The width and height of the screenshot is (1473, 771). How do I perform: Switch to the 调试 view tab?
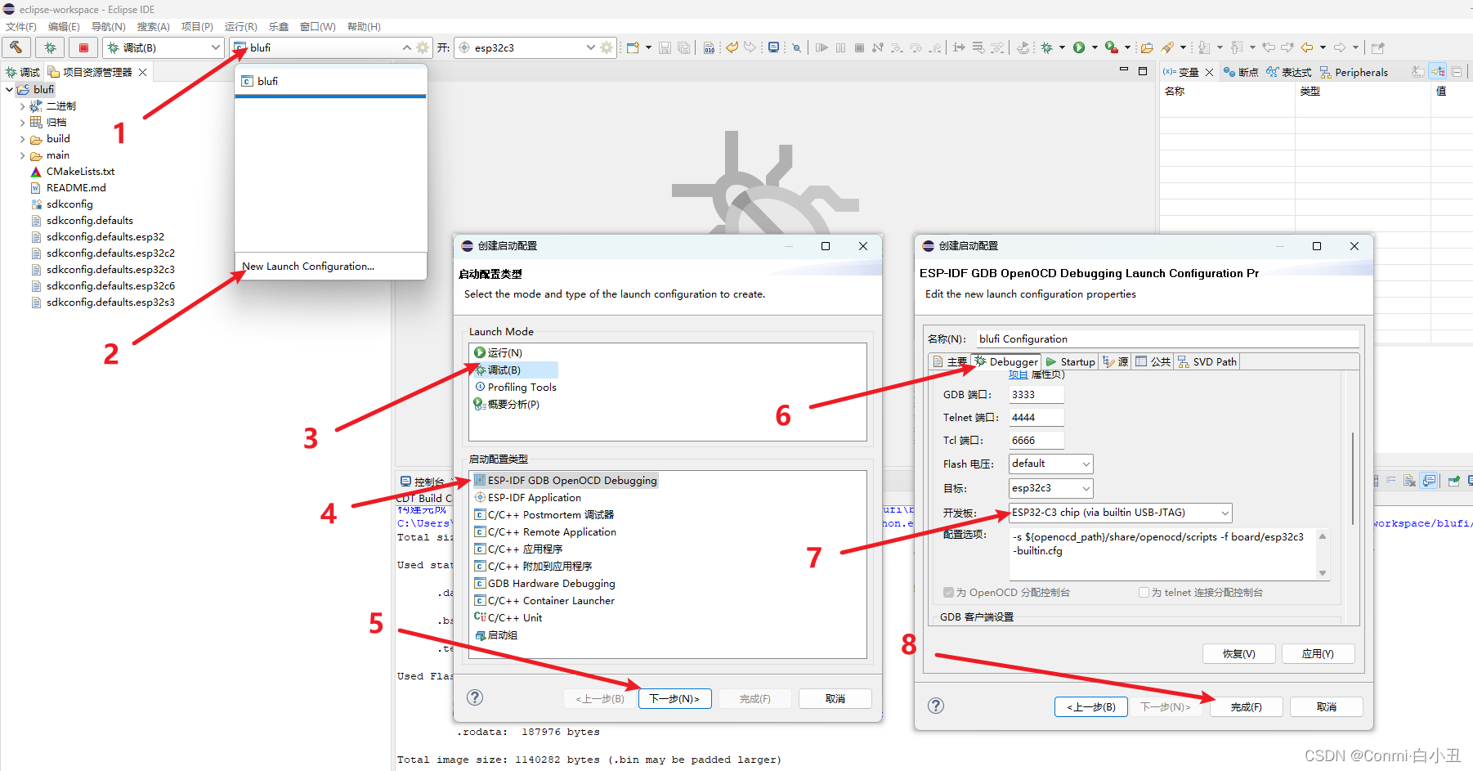[22, 72]
